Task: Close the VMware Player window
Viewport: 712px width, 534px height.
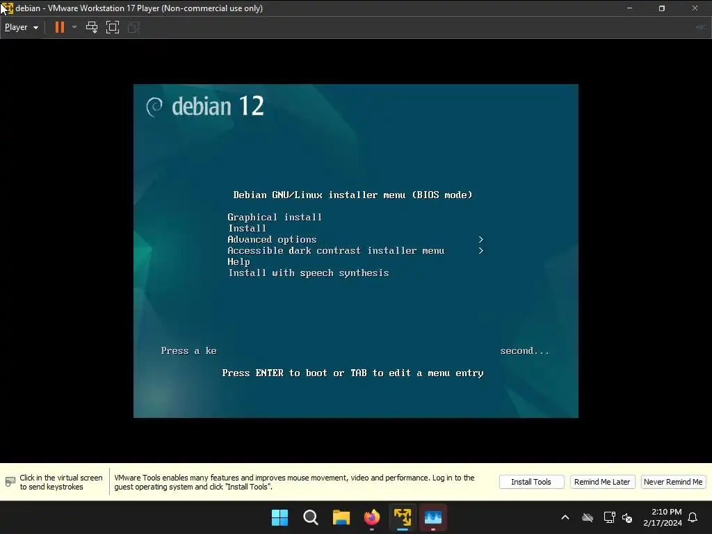Action: coord(695,8)
